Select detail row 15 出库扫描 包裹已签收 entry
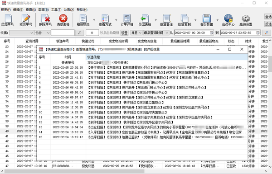Image resolution: width=272 pixels, height=174 pixels. tap(142, 137)
